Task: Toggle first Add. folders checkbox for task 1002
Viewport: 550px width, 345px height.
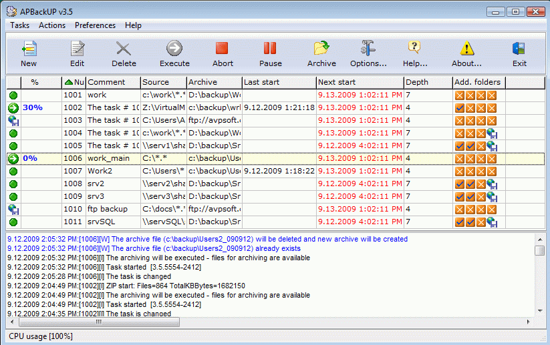Action: tap(460, 108)
